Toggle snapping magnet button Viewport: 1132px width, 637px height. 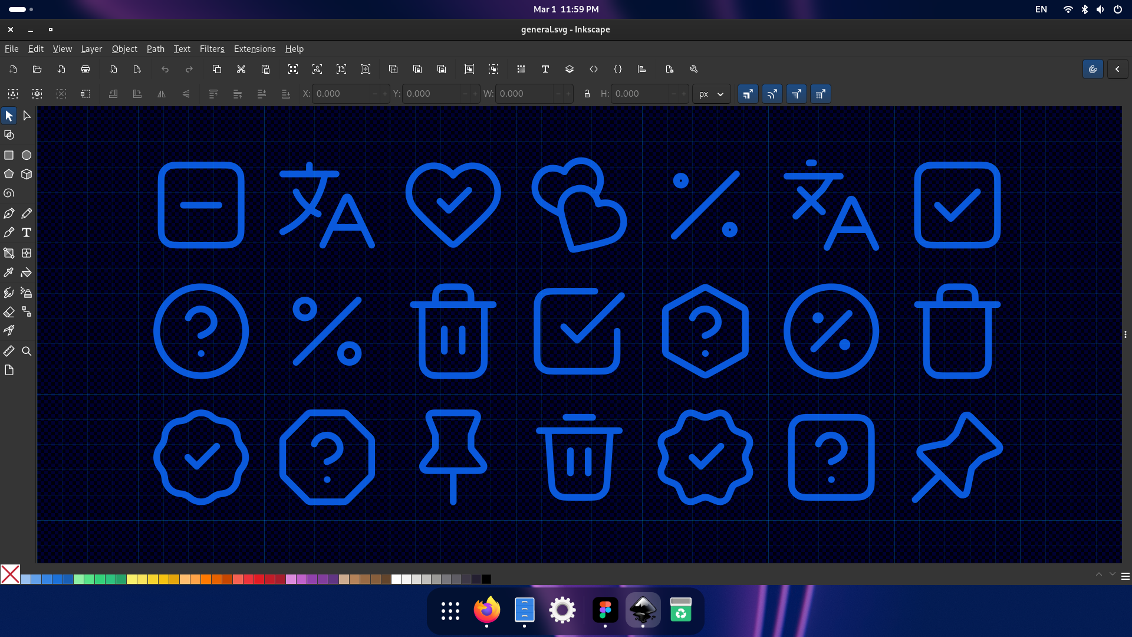coord(1092,69)
